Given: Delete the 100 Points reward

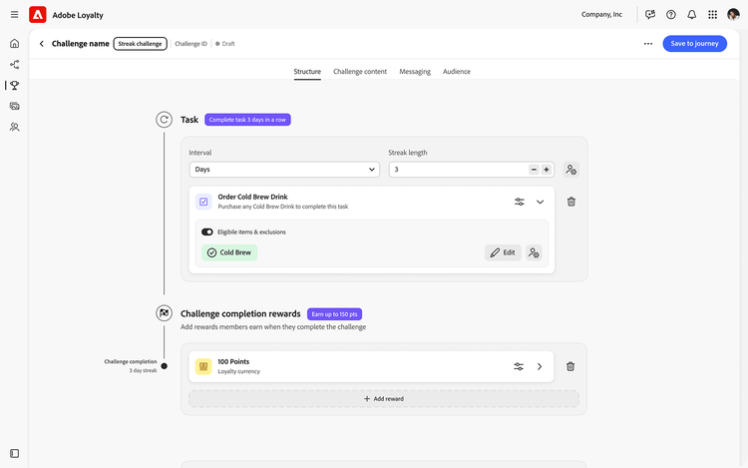Looking at the screenshot, I should click(570, 366).
